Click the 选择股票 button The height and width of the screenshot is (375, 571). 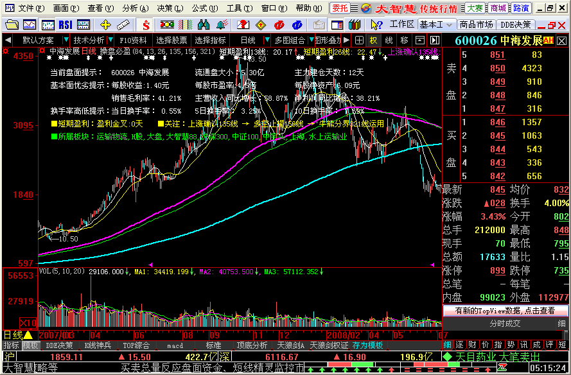click(171, 40)
